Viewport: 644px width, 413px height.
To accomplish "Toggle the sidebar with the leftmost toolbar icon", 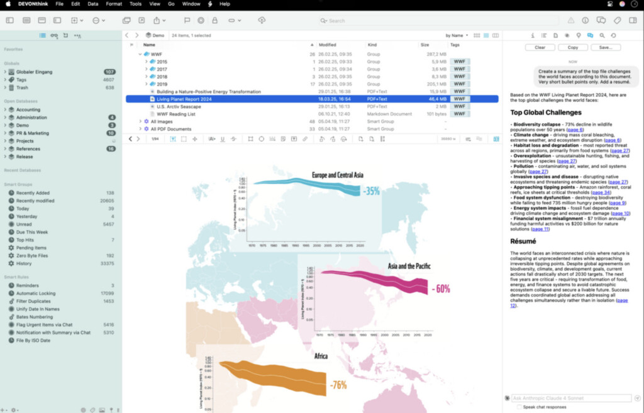I will (10, 21).
